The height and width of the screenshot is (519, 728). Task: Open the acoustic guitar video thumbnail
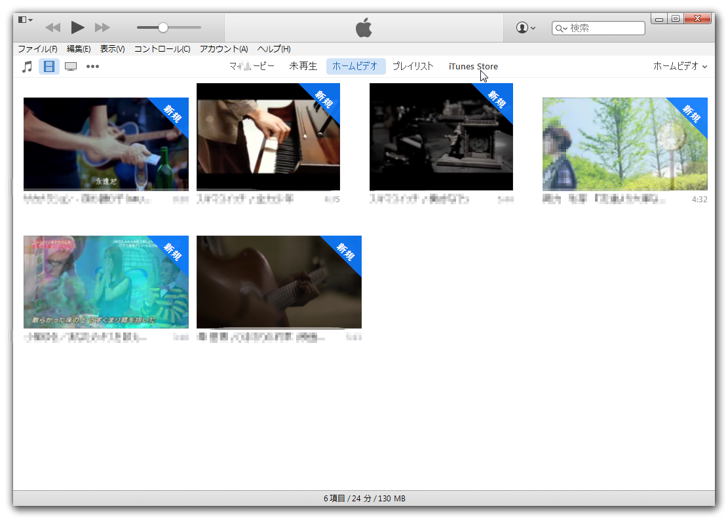(278, 281)
